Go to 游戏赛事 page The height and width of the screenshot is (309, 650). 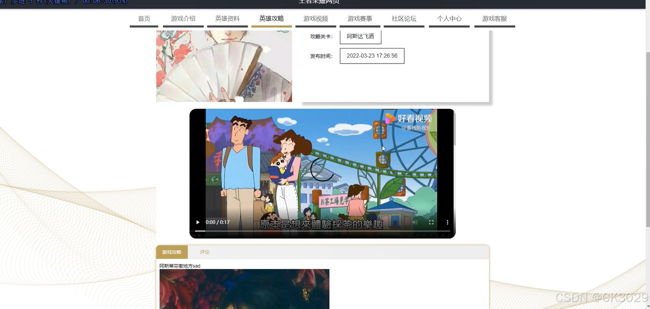[x=360, y=19]
